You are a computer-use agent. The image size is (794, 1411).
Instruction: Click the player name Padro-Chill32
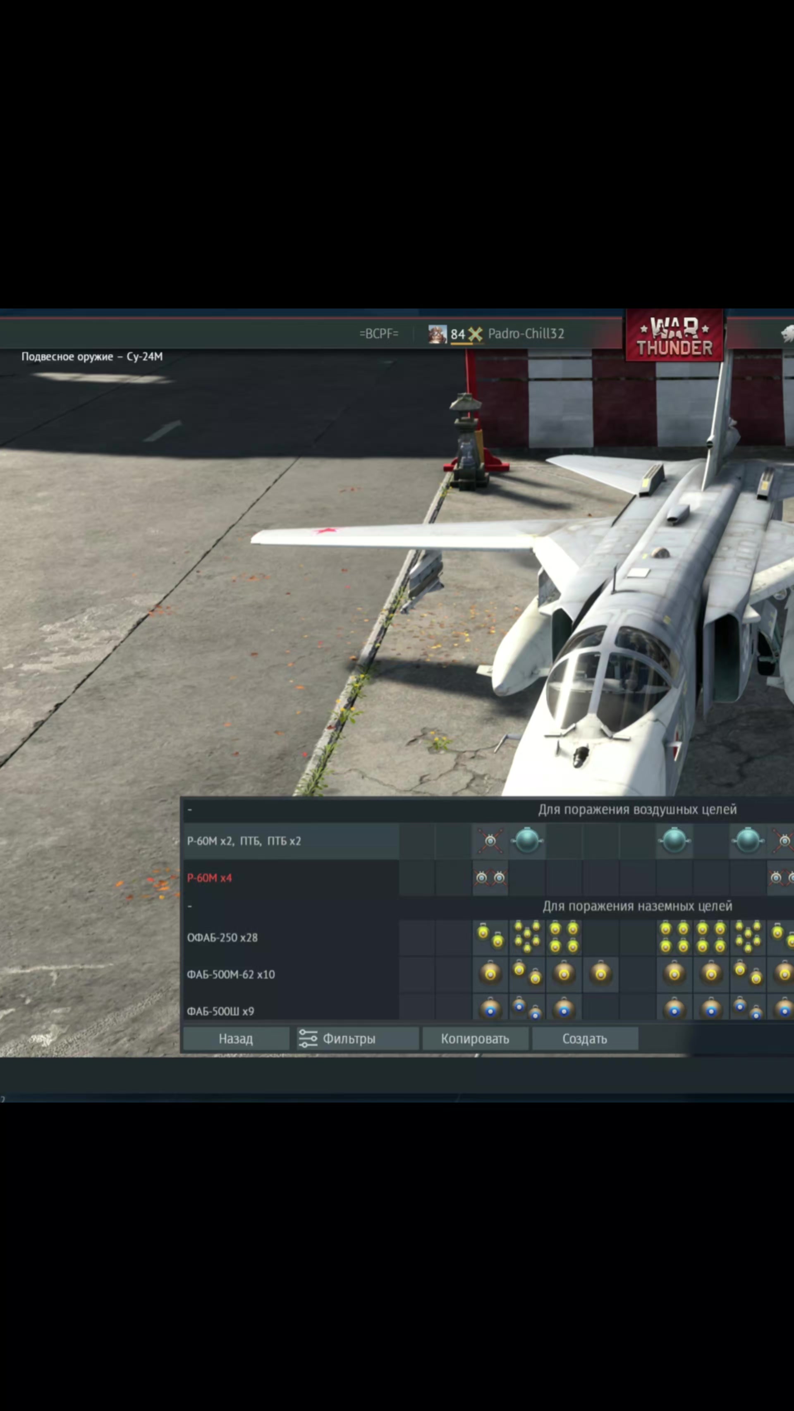click(x=526, y=334)
